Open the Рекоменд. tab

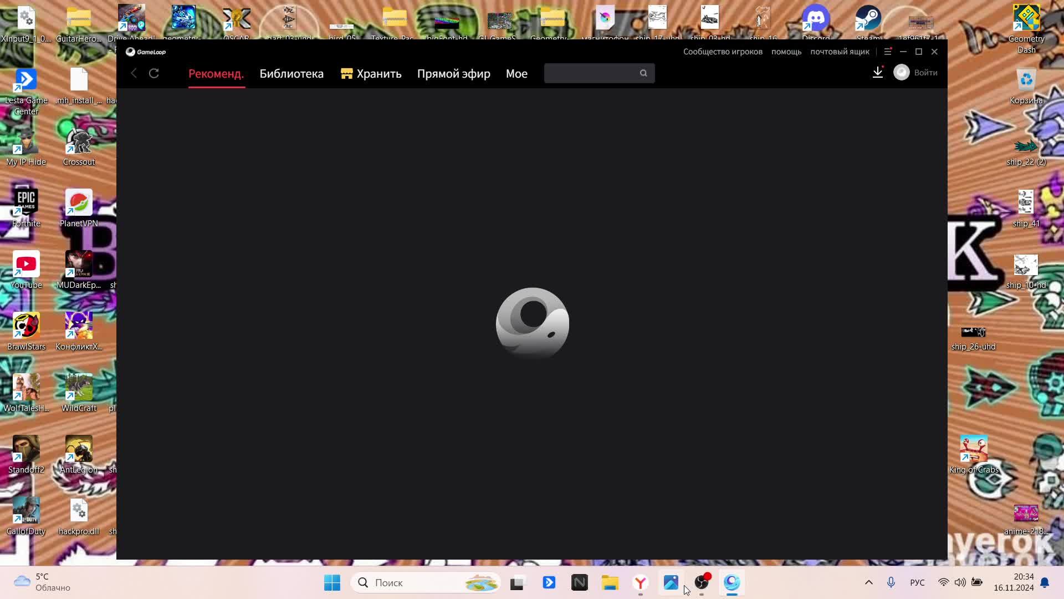[216, 74]
